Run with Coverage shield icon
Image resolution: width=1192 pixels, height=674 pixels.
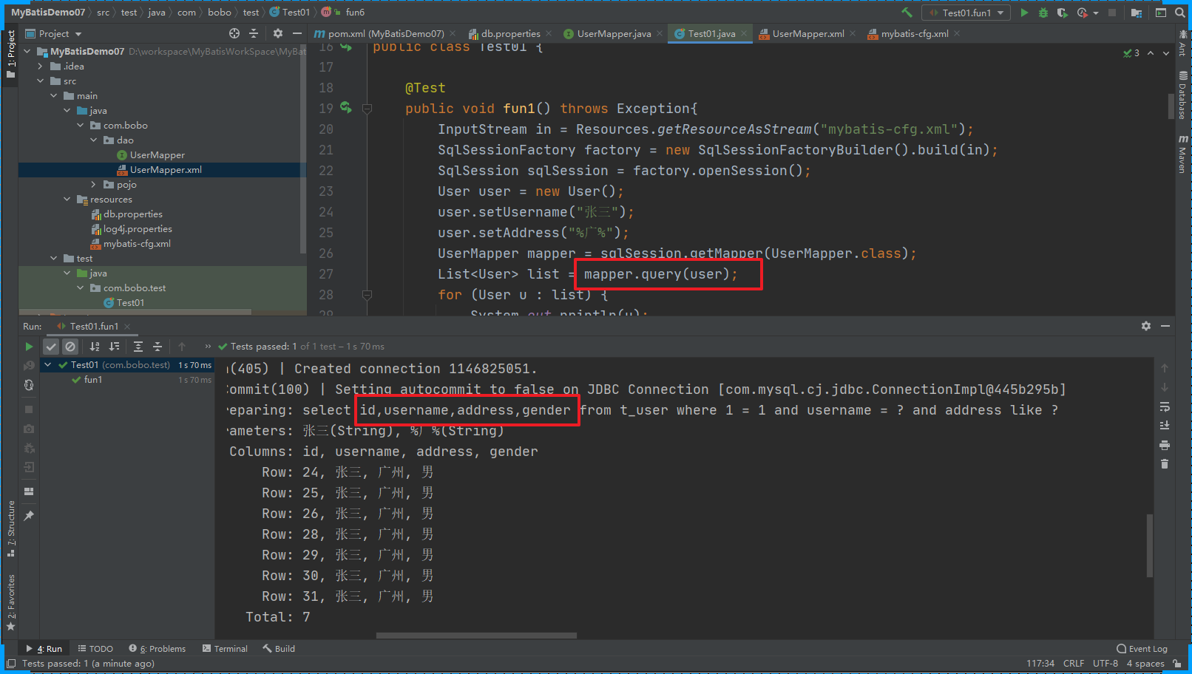pyautogui.click(x=1063, y=13)
